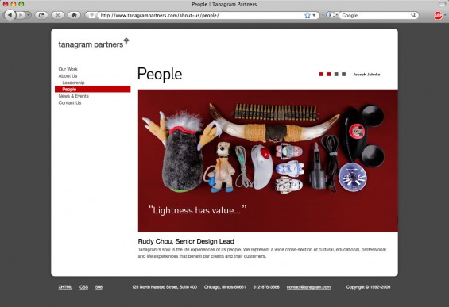Image resolution: width=449 pixels, height=307 pixels.
Task: Click the Stop loading button
Action: point(57,15)
